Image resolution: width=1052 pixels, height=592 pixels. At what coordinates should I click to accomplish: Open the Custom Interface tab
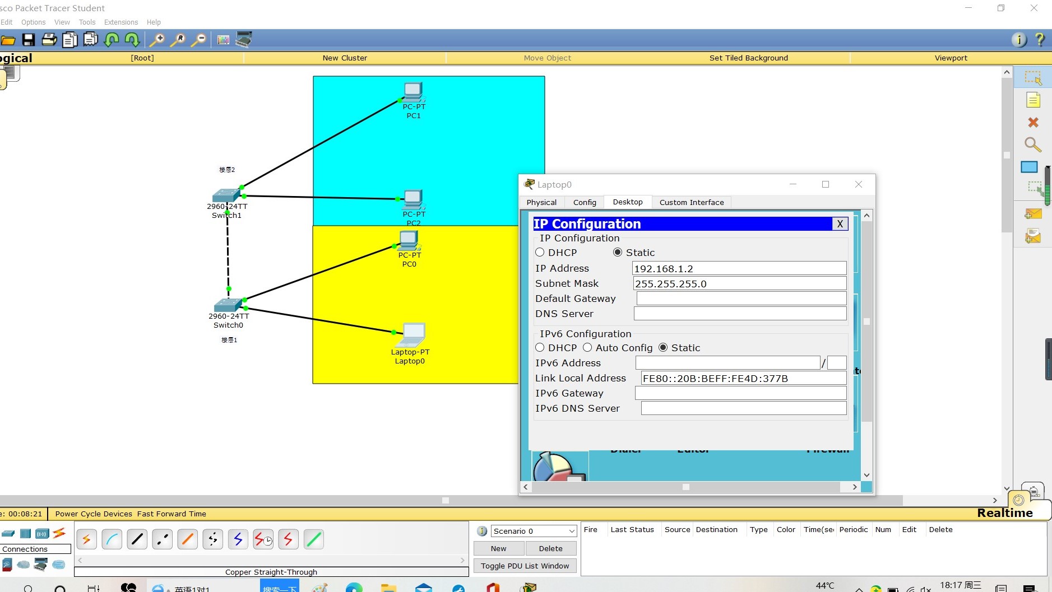(692, 202)
